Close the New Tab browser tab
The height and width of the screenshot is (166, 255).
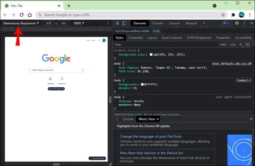59,6
